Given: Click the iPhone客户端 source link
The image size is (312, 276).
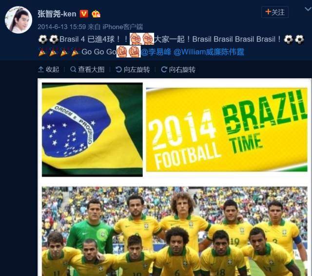Looking at the screenshot, I should (x=123, y=27).
